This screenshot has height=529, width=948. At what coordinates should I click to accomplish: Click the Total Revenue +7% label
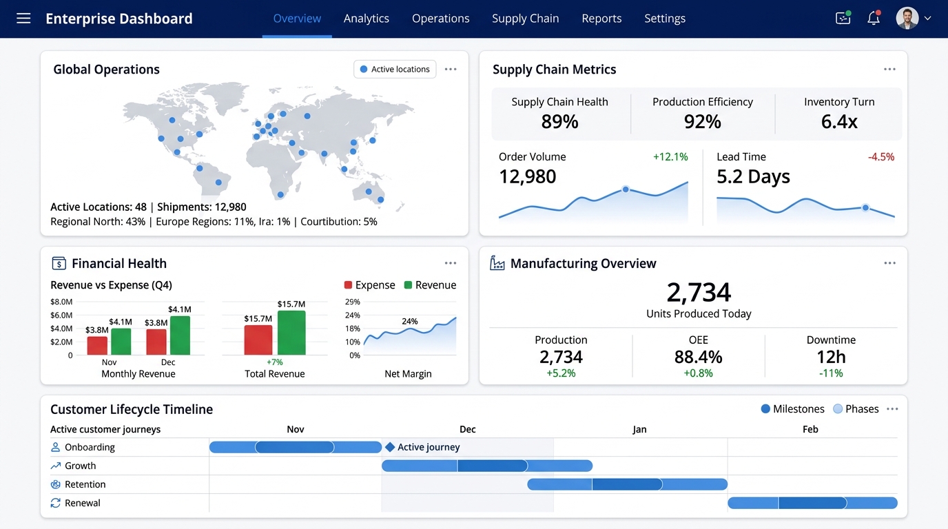coord(275,362)
